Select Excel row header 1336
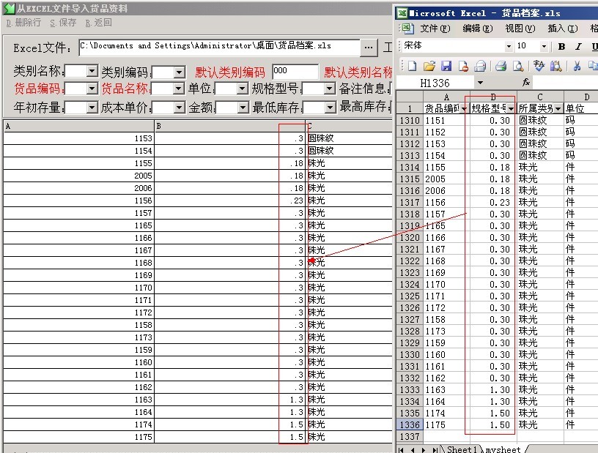Screen dimensions: 598x453 [410, 424]
